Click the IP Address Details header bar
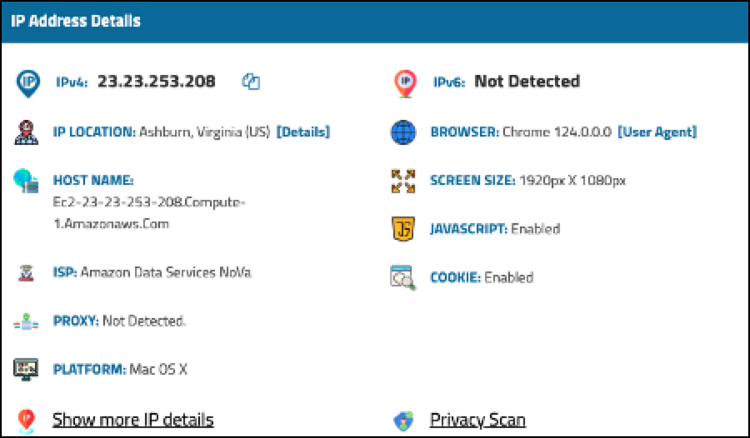 375,22
